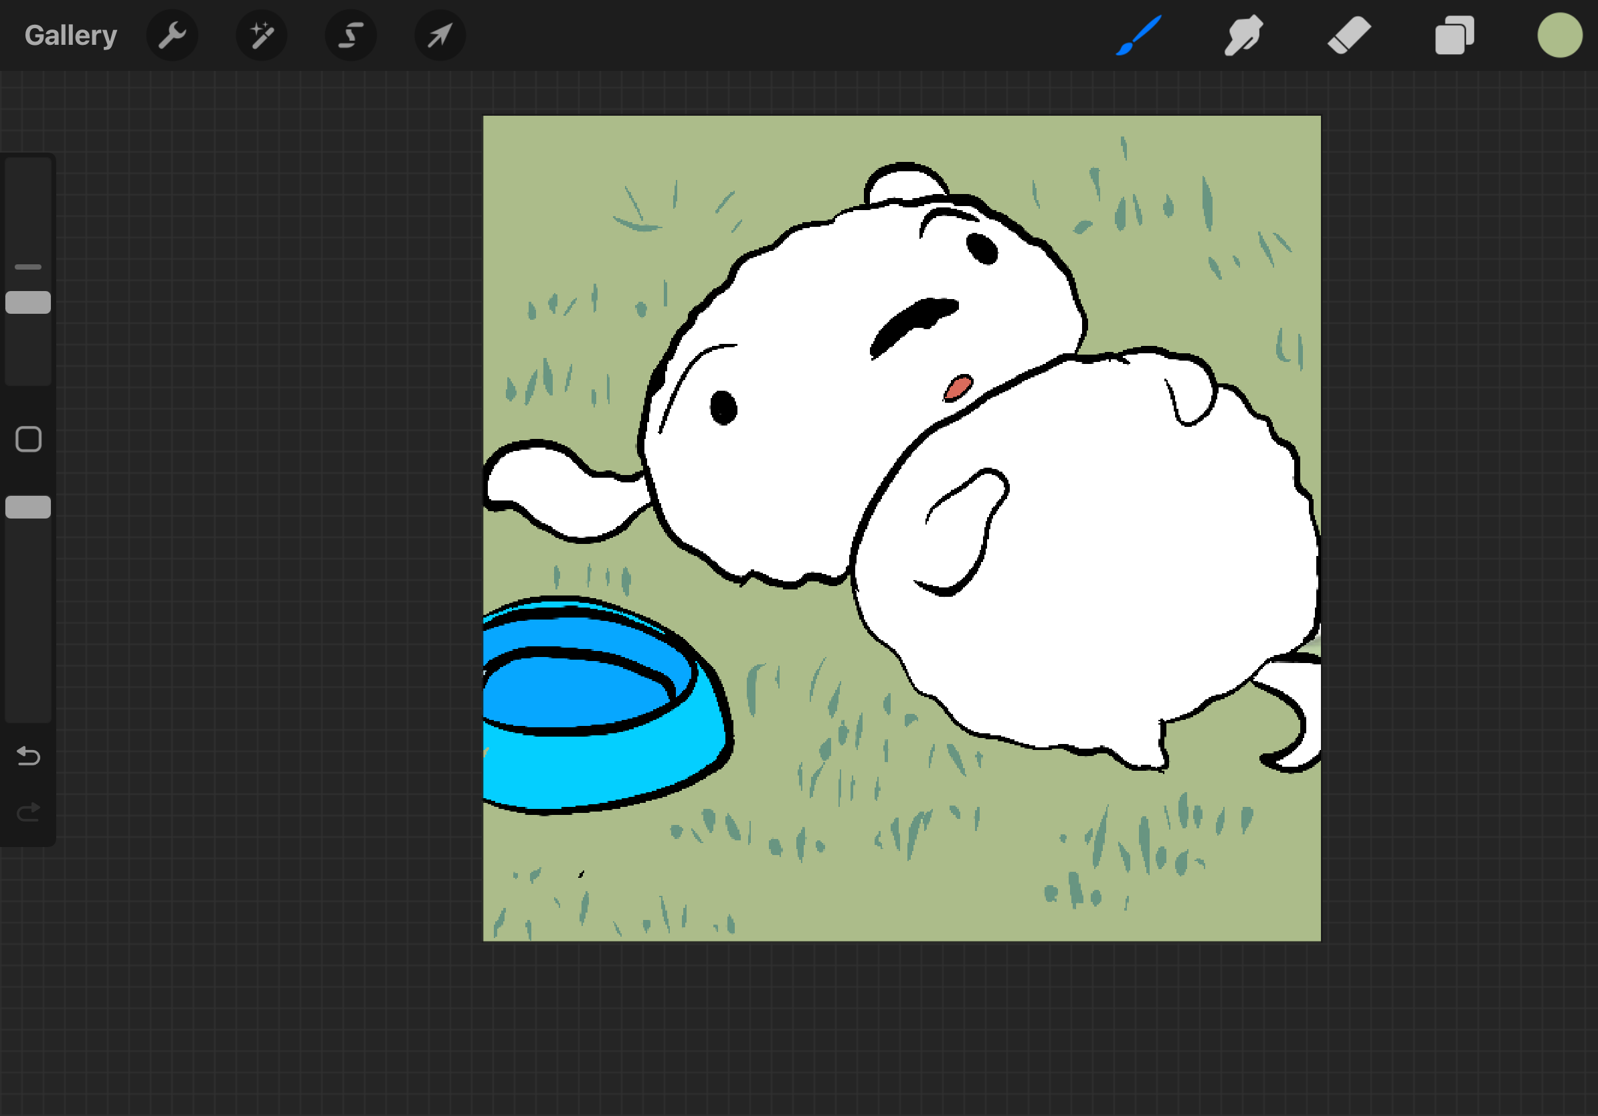Return to the Gallery
The image size is (1598, 1116).
click(x=70, y=35)
